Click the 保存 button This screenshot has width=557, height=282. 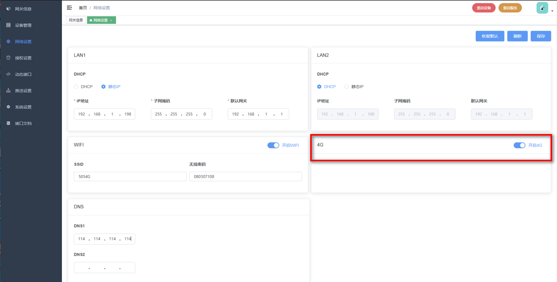(541, 36)
